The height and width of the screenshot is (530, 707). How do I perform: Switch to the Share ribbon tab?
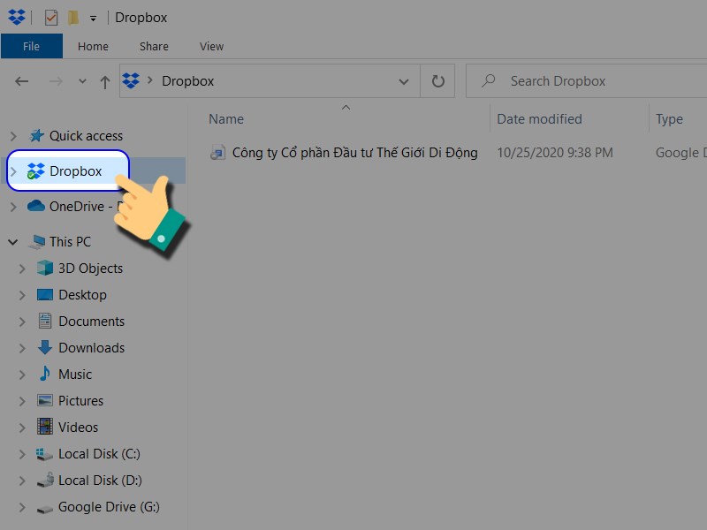[154, 46]
